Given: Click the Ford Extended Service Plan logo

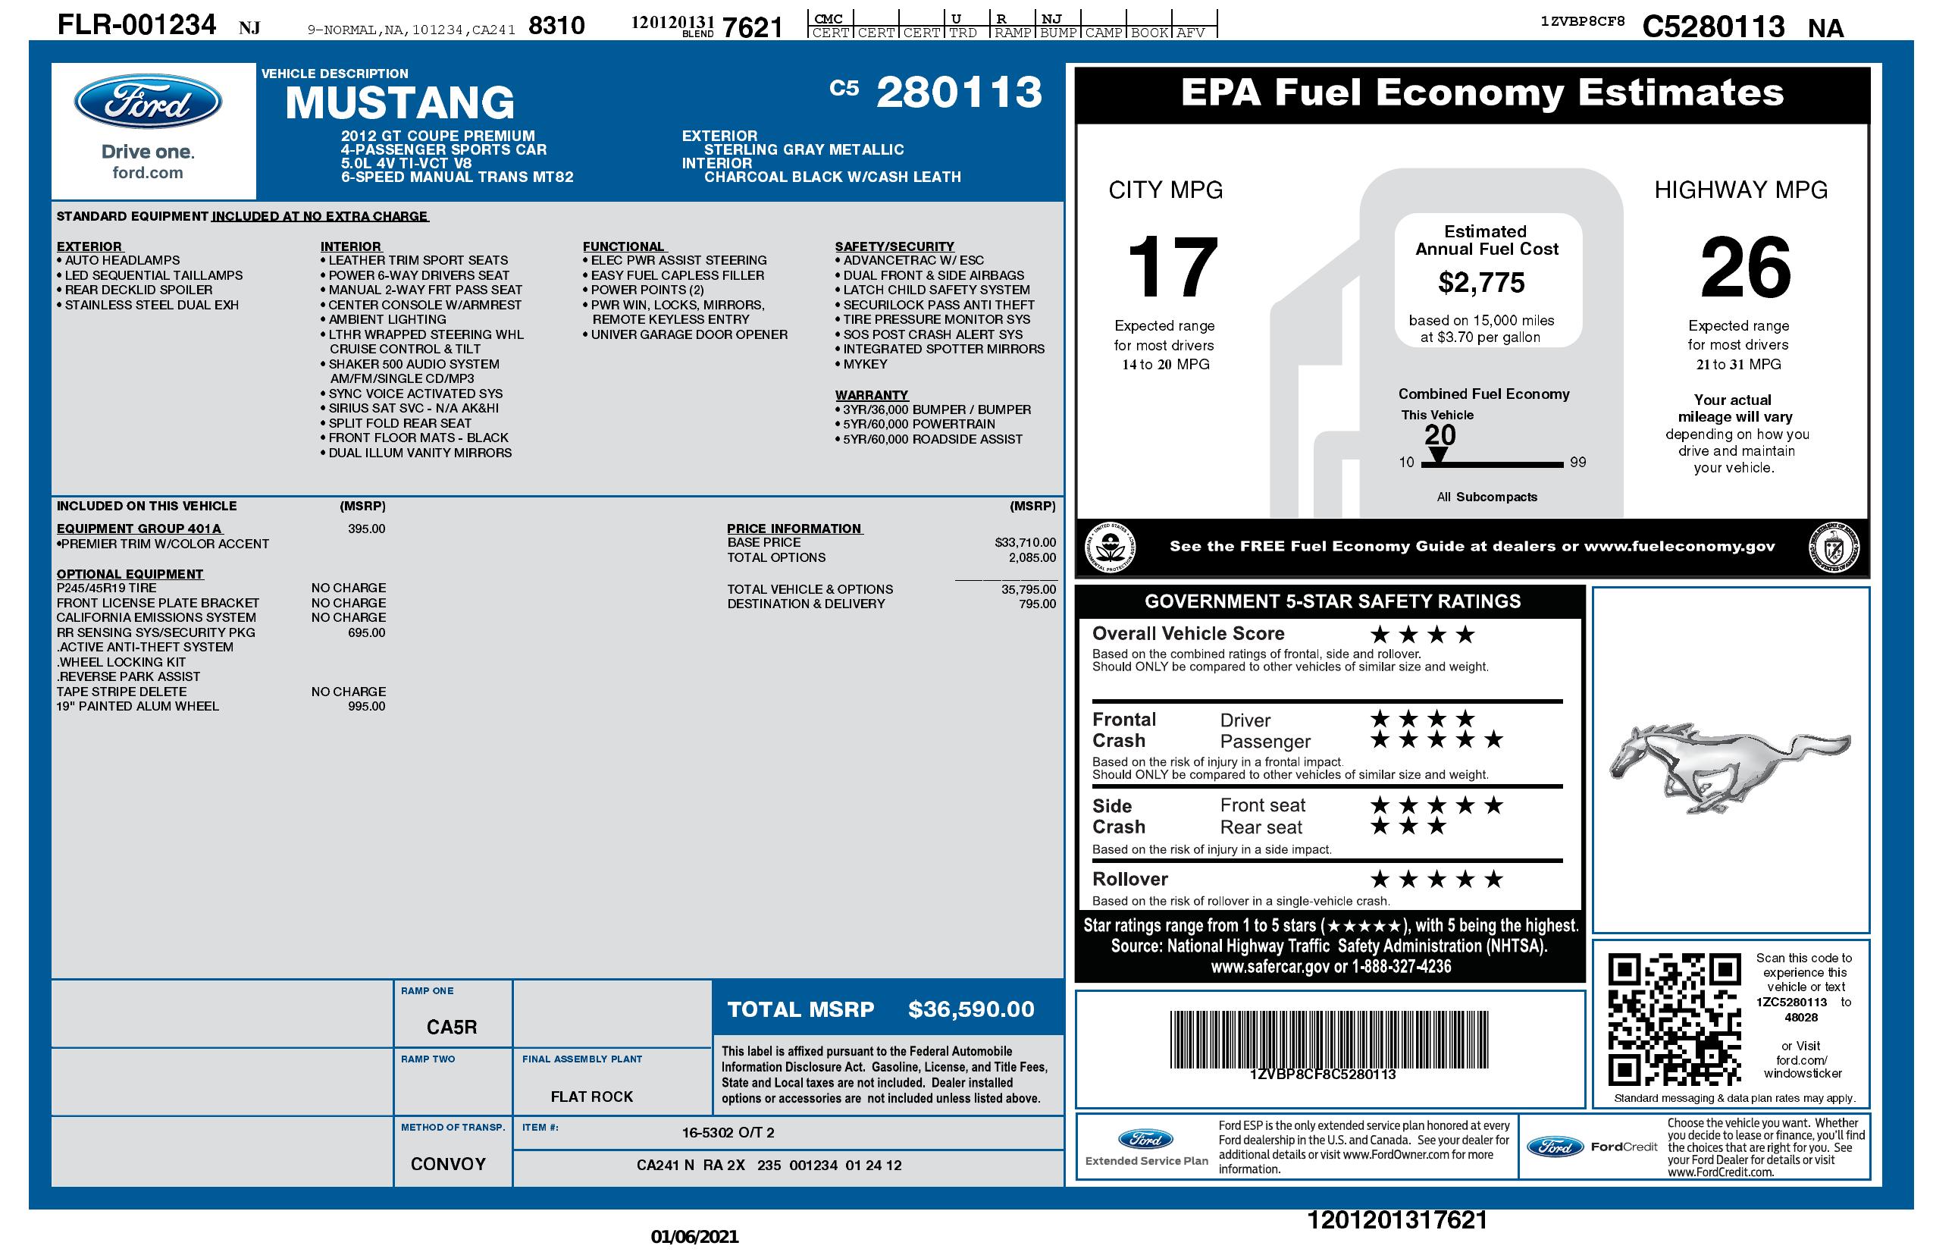Looking at the screenshot, I should tap(1145, 1139).
